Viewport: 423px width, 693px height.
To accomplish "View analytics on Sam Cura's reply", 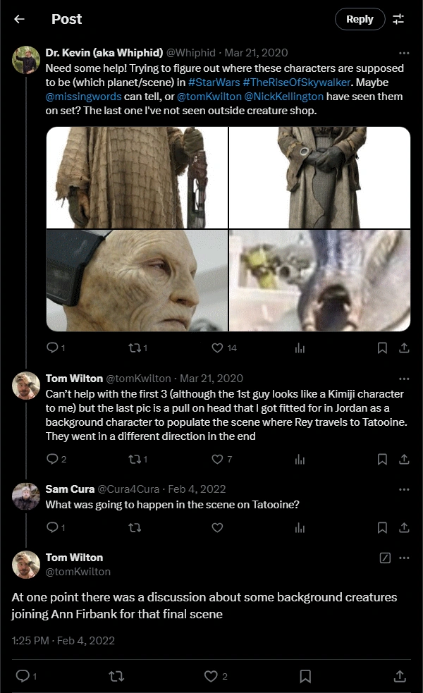I will [x=300, y=527].
